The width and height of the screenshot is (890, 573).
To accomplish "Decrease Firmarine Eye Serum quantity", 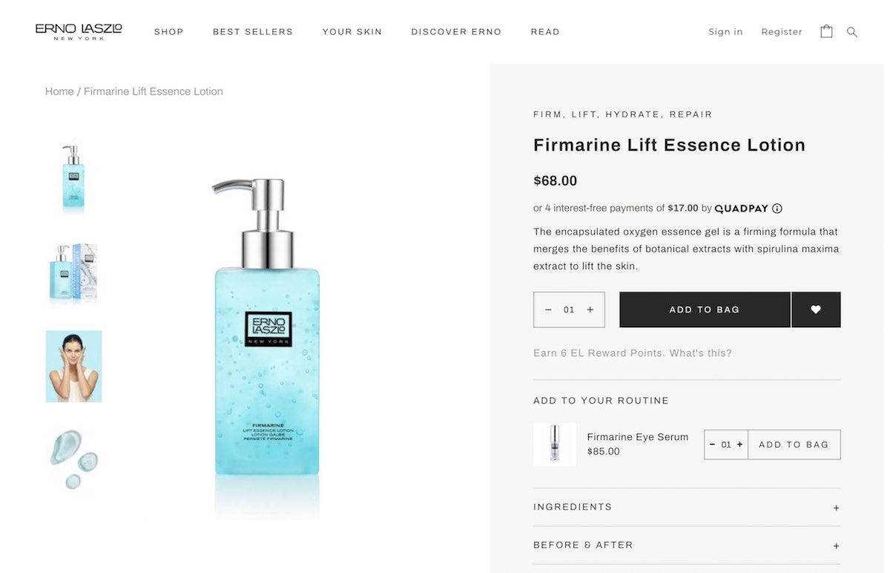I will [x=713, y=445].
